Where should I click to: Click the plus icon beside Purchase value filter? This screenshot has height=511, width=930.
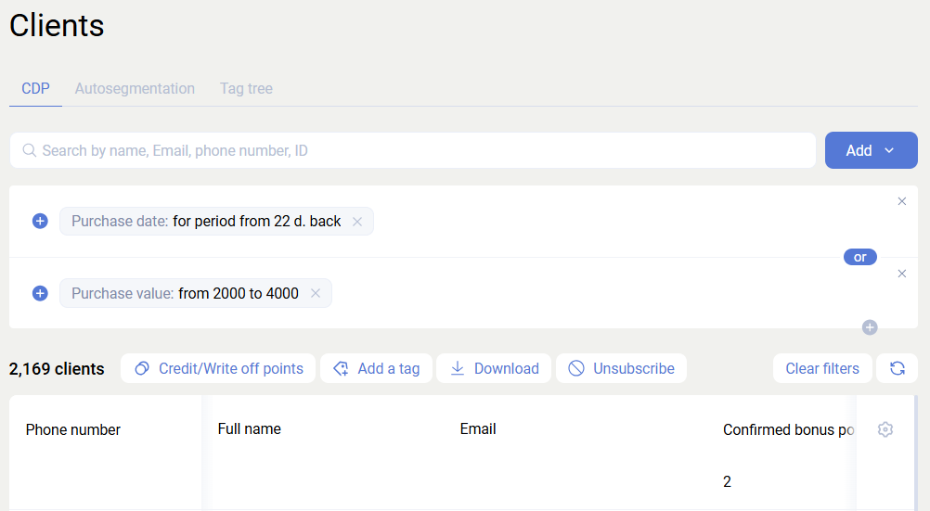[x=40, y=293]
